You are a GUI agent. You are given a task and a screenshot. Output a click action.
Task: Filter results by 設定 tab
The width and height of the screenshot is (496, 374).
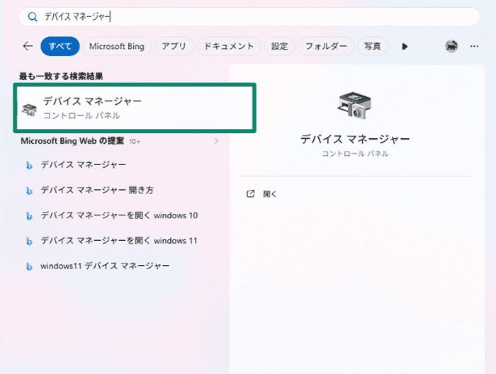tap(279, 46)
